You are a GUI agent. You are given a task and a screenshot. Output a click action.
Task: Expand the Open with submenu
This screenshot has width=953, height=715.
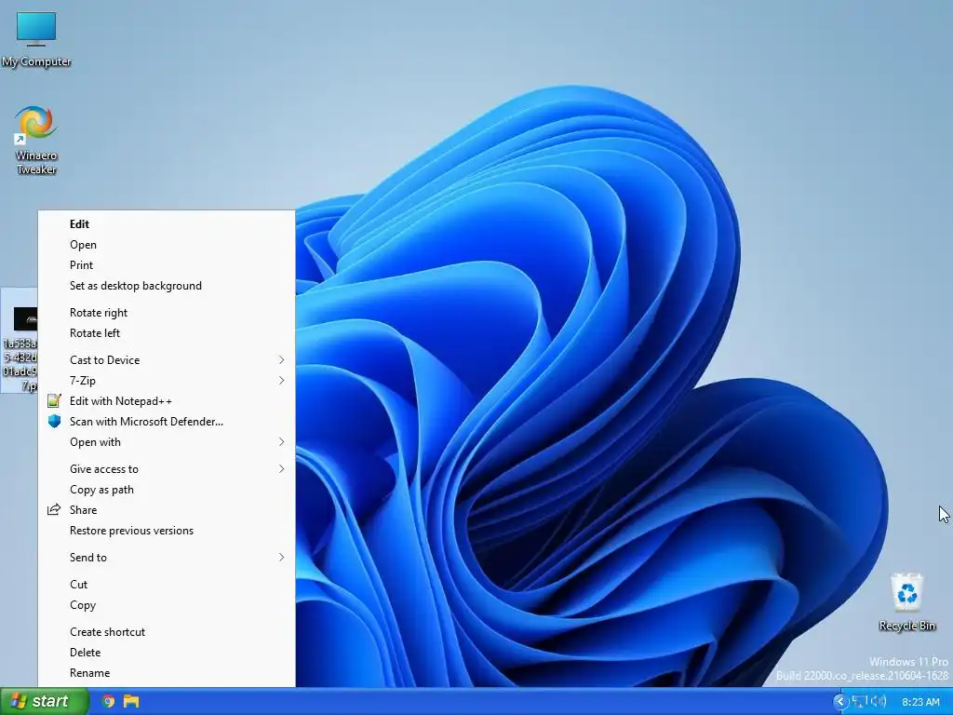click(167, 442)
